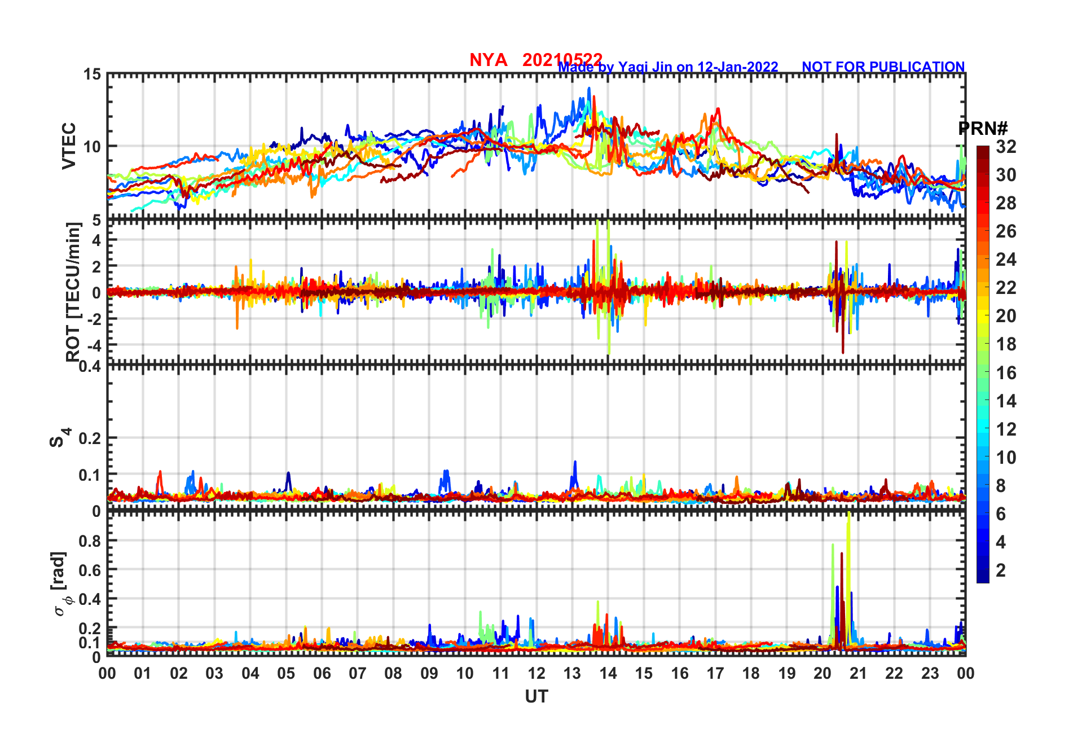1073x729 pixels.
Task: Select the "σφ [rad]" y-axis label
Action: pos(60,584)
